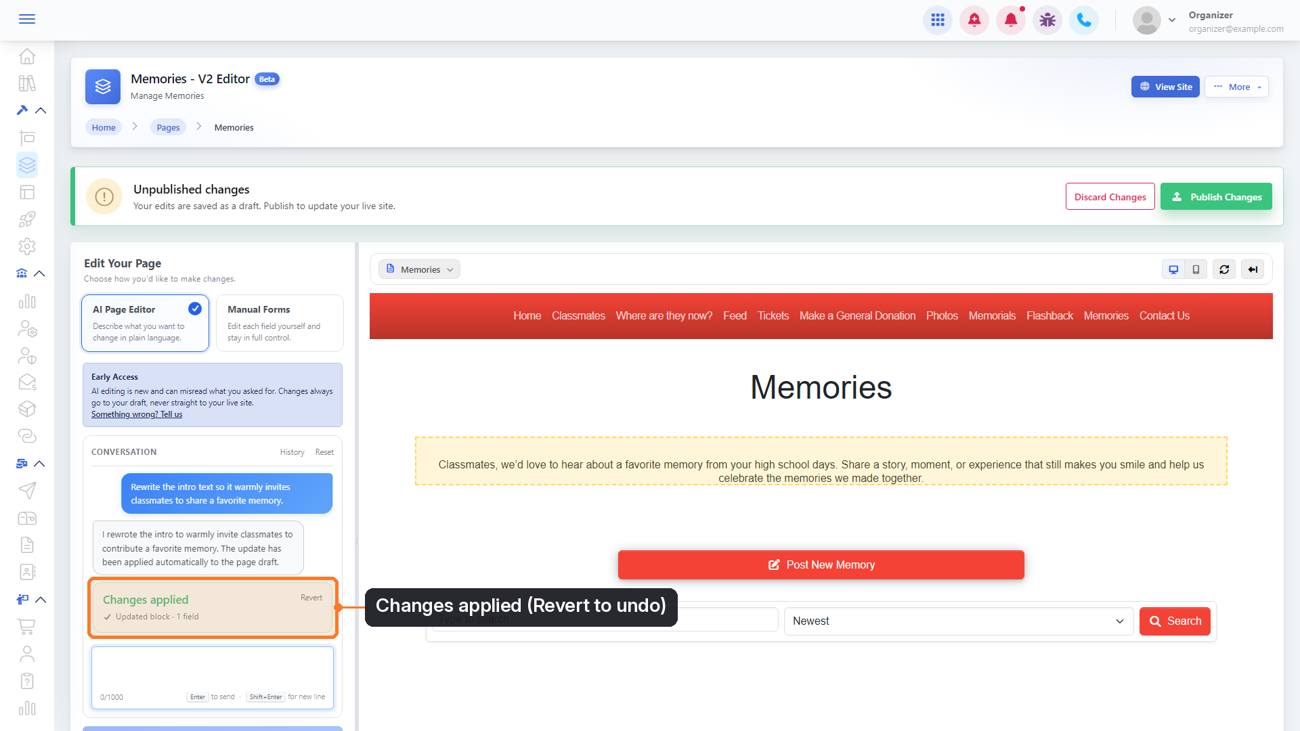Click the bug report icon

tap(1047, 20)
